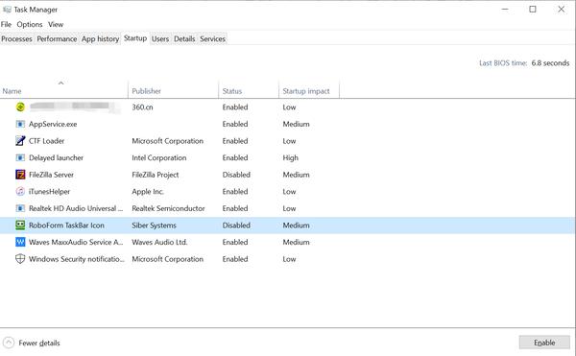
Task: Switch to the Services tab
Action: pos(212,38)
